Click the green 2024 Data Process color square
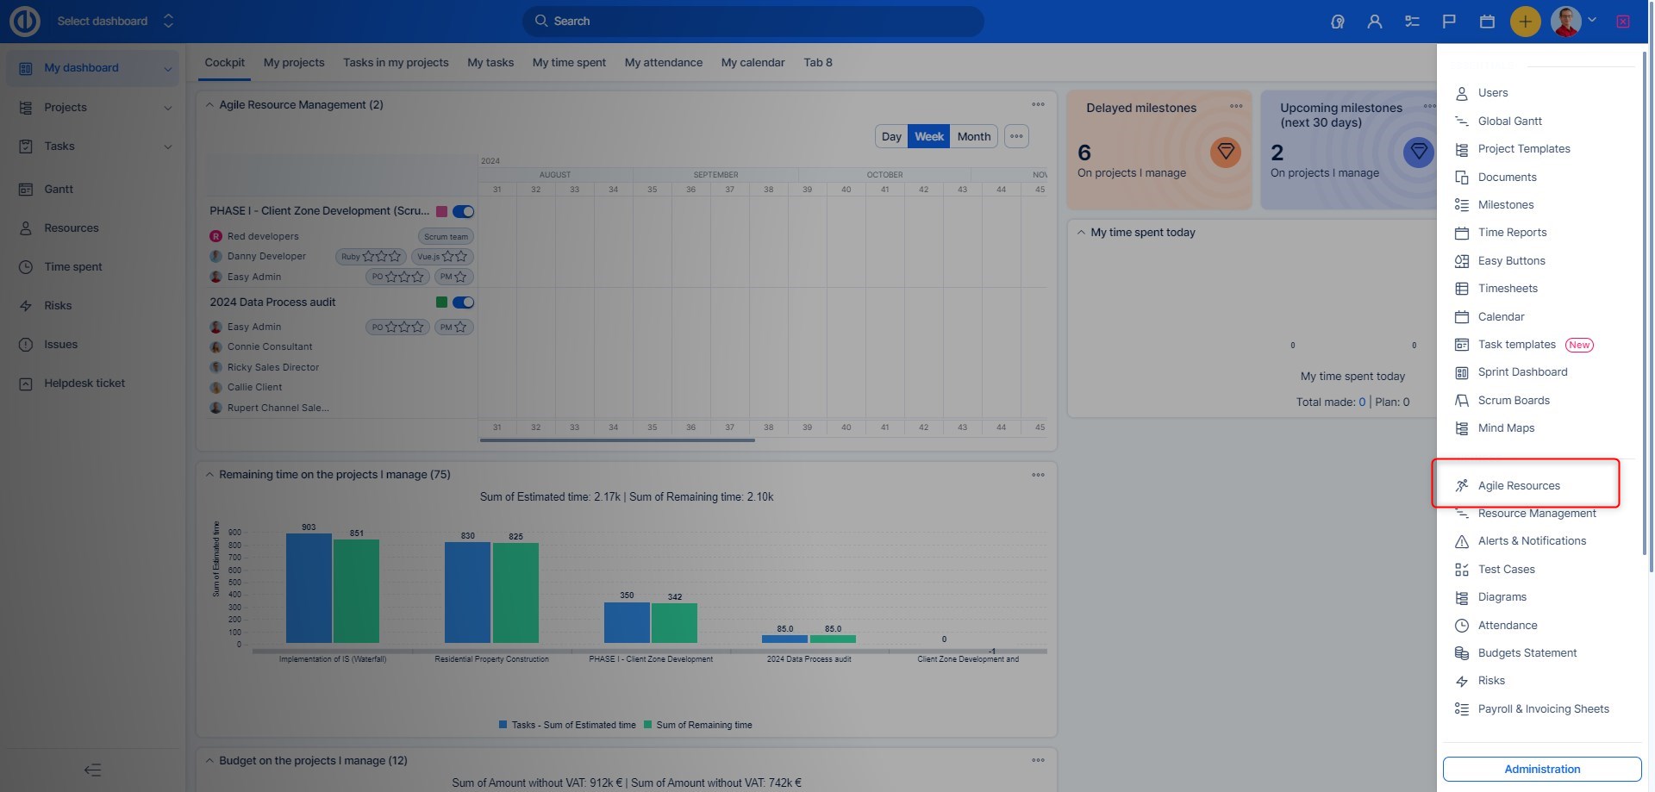Image resolution: width=1655 pixels, height=792 pixels. [x=441, y=302]
